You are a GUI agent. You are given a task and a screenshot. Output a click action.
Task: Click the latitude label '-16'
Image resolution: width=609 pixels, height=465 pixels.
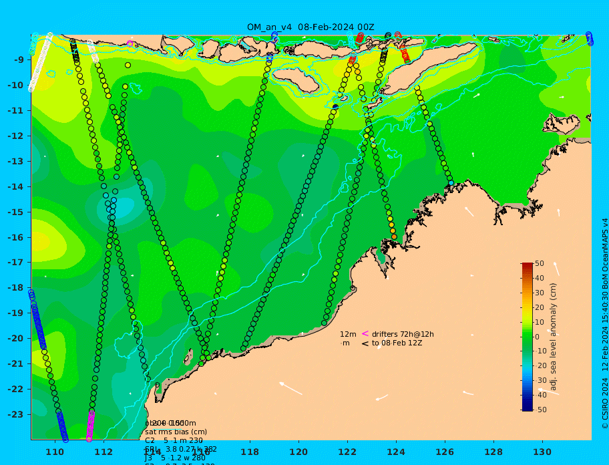coord(16,237)
